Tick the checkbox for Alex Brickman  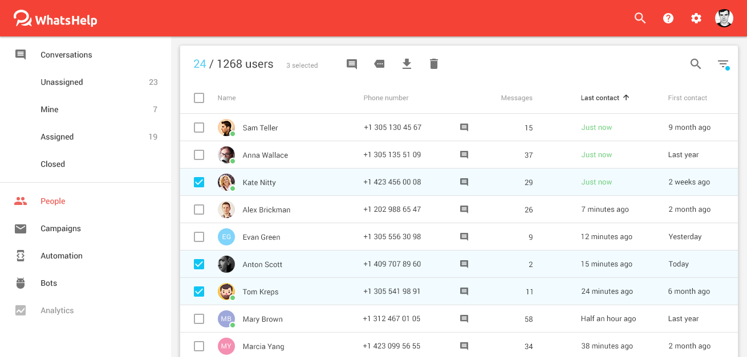pos(199,210)
